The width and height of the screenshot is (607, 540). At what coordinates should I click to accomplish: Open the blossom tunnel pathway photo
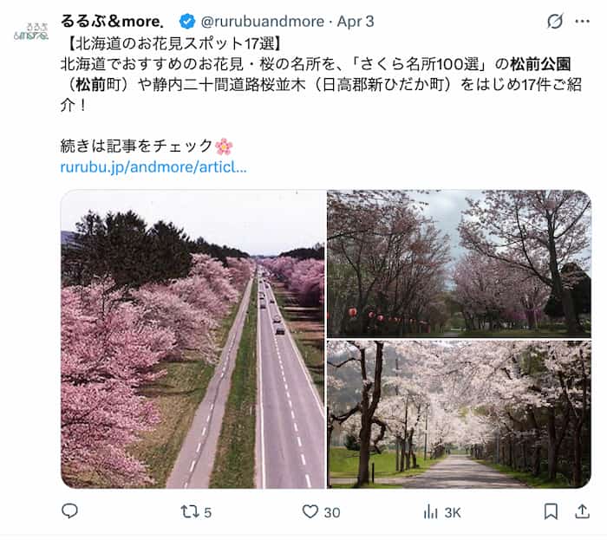(x=459, y=414)
